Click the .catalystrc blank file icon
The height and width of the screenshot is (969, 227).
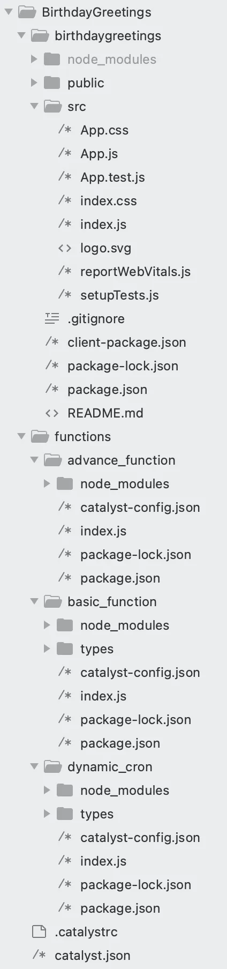point(39,931)
